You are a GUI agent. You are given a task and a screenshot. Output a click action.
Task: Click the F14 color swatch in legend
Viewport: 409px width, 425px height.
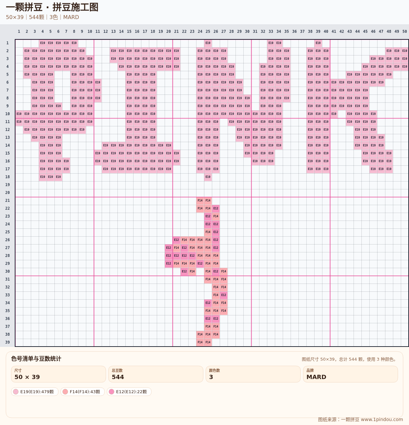(x=65, y=392)
